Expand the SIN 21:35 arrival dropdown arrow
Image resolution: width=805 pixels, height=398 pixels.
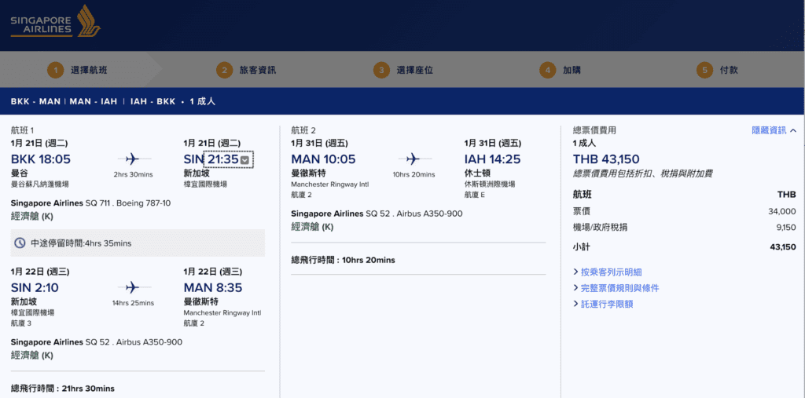tap(245, 160)
